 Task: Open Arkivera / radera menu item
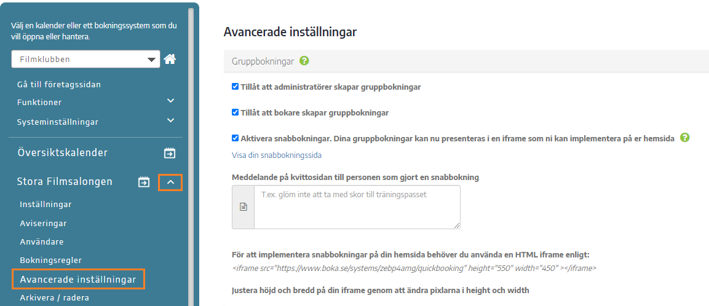(54, 298)
